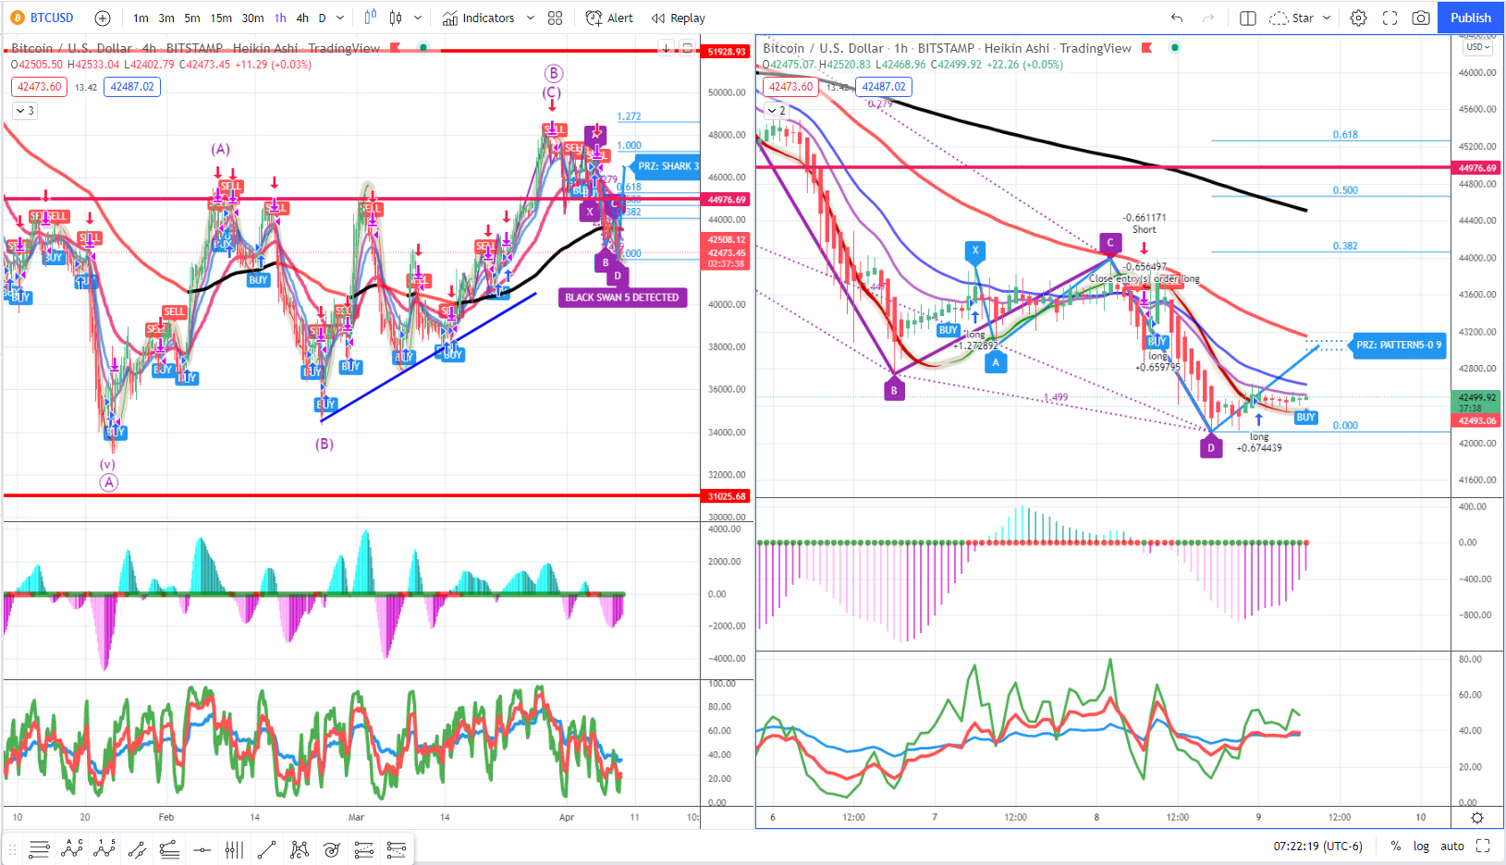Select the ABC Elliott correction wave tool
1506x865 pixels.
point(71,849)
